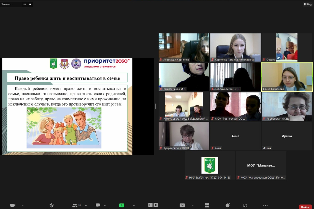Open the closed captions CC icon
The image size is (314, 209).
(x=182, y=205)
